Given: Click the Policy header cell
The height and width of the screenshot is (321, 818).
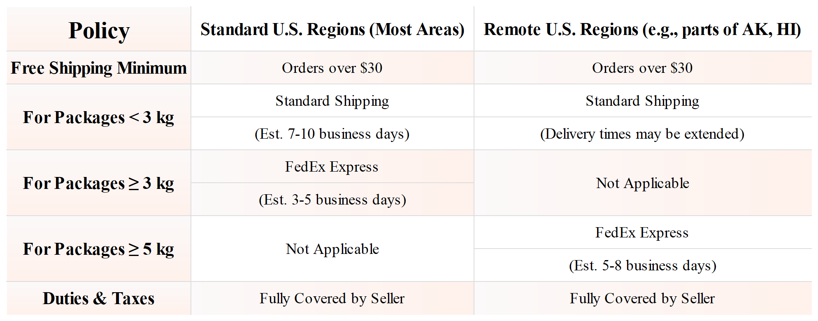Looking at the screenshot, I should point(99,30).
